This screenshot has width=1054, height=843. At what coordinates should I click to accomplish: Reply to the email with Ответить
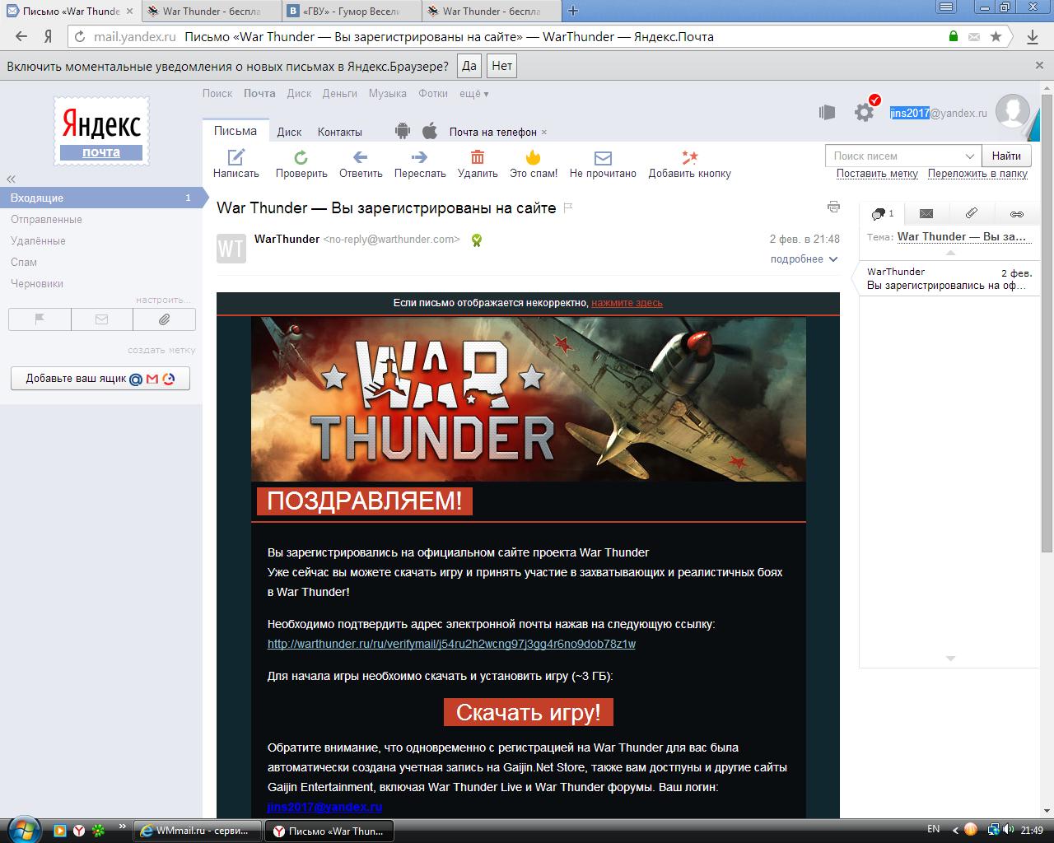pyautogui.click(x=361, y=164)
